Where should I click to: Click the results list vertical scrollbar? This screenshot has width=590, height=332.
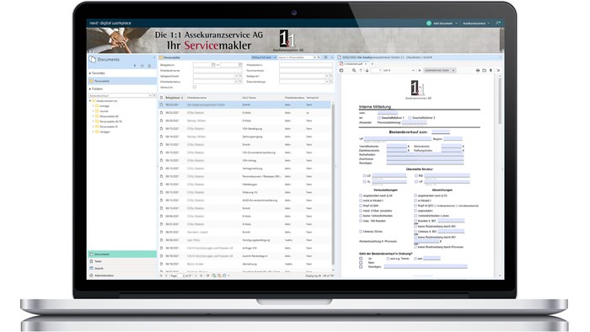333,185
